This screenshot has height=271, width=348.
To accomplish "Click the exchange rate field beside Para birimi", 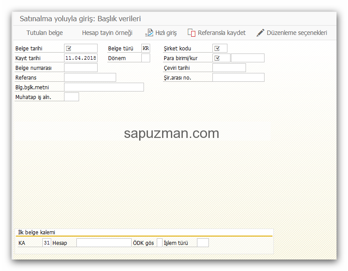I will tap(248, 58).
